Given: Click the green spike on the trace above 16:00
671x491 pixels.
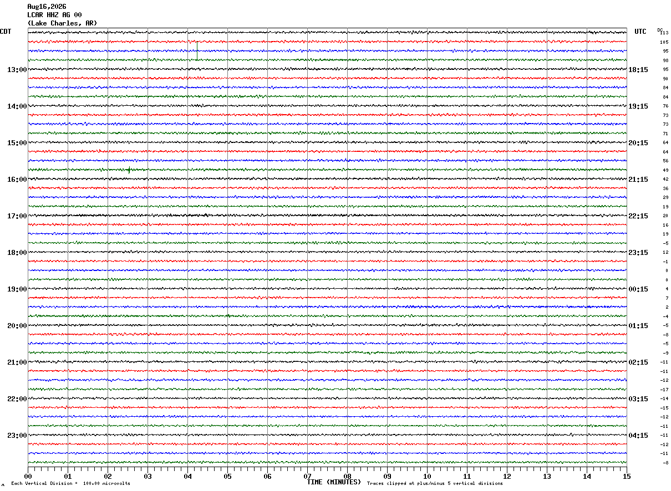Looking at the screenshot, I should point(129,170).
